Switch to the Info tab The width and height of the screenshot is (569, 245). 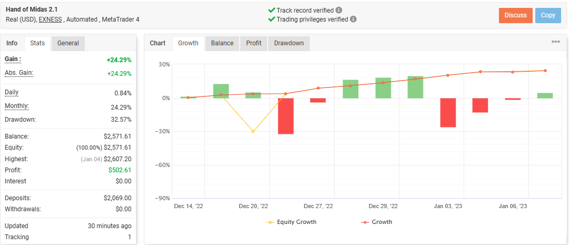tap(12, 43)
